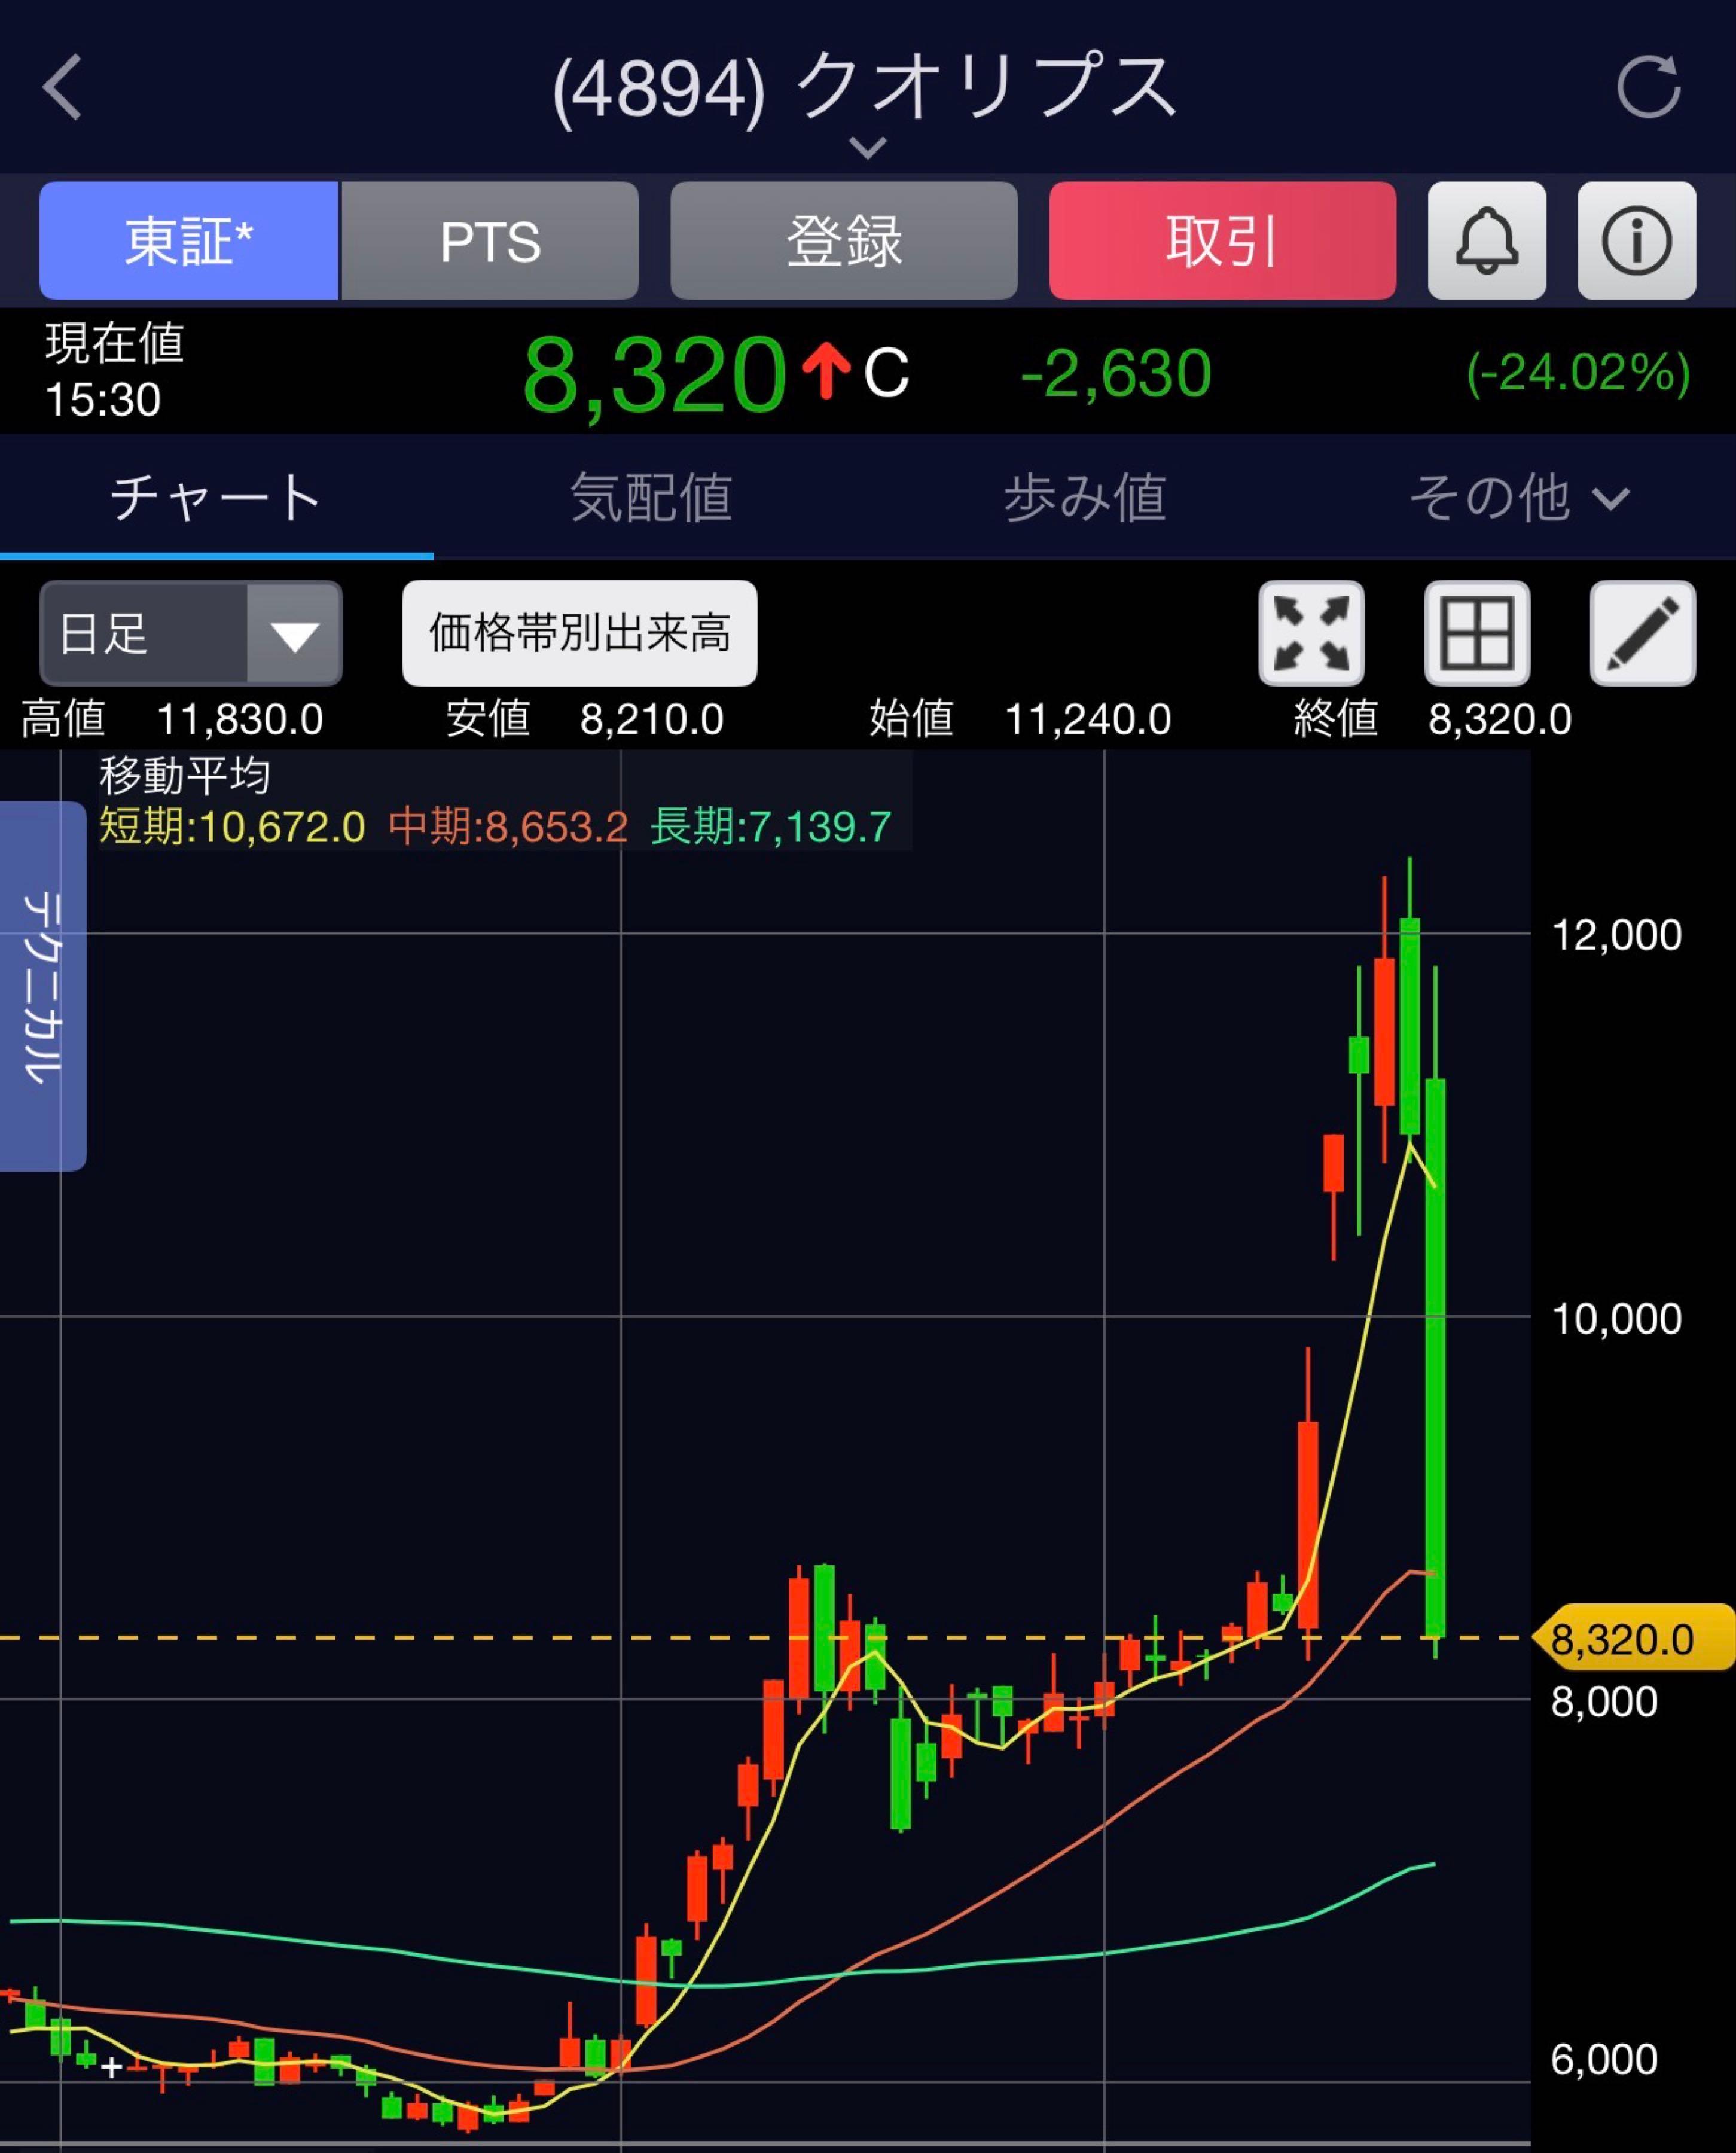
Task: Expand the その他 menu
Action: (x=1518, y=497)
